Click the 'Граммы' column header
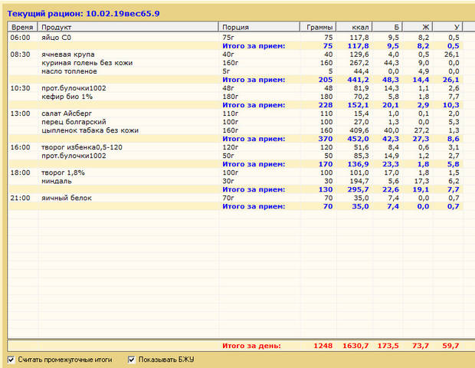The image size is (475, 368). click(318, 27)
